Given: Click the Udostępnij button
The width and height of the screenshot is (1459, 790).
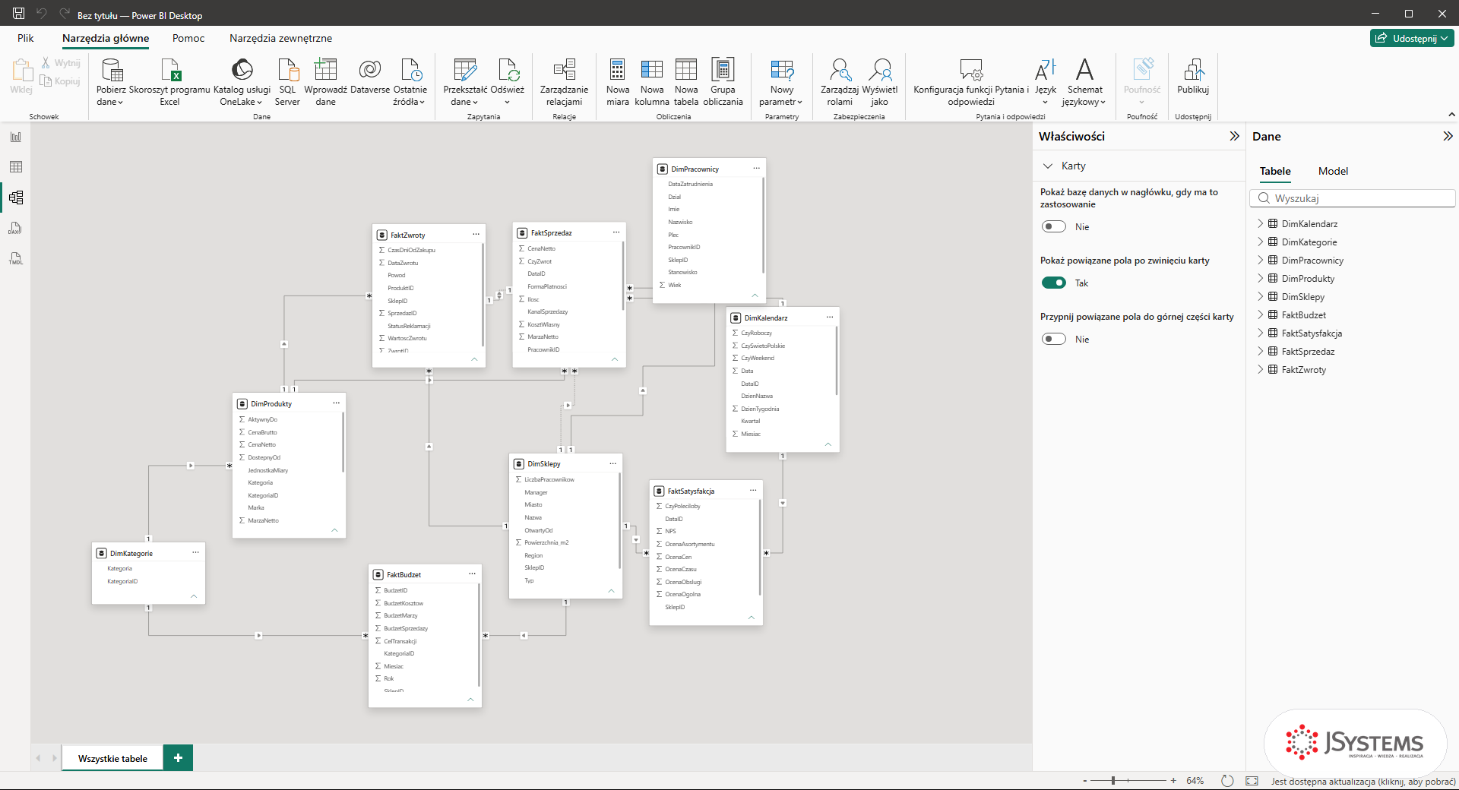Looking at the screenshot, I should click(1412, 38).
